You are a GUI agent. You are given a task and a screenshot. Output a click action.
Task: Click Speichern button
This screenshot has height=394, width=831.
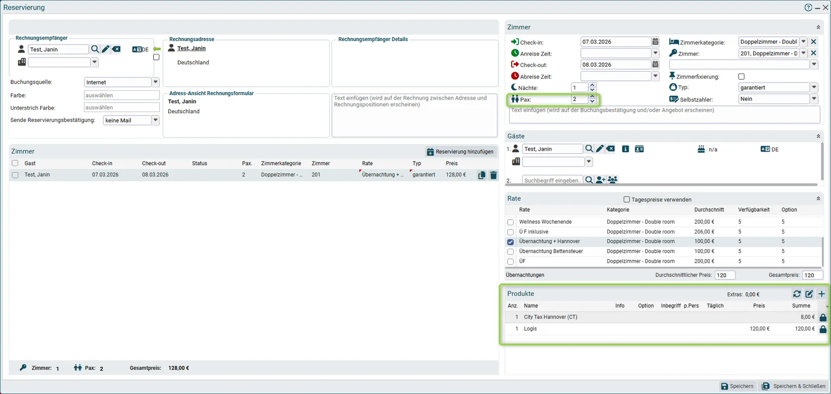[x=738, y=386]
